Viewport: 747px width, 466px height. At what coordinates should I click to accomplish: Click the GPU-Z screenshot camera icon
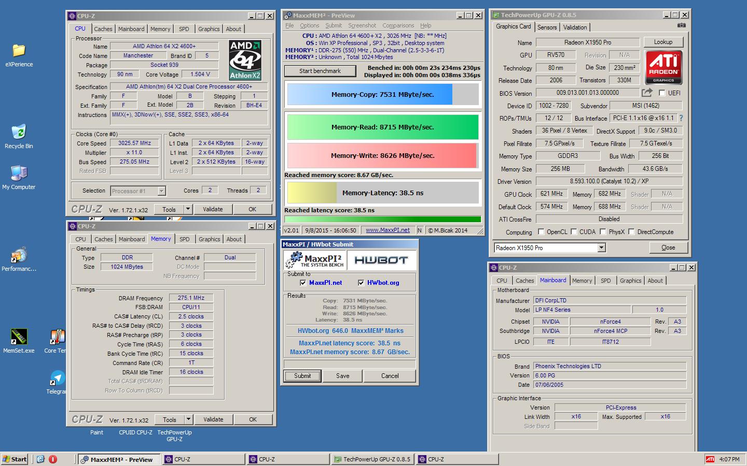point(682,25)
